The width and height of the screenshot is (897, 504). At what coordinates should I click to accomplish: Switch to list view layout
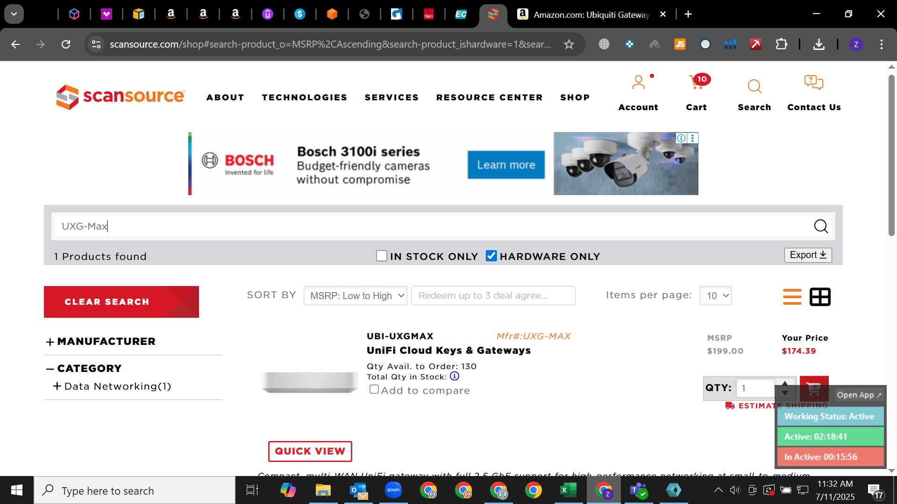pyautogui.click(x=792, y=297)
